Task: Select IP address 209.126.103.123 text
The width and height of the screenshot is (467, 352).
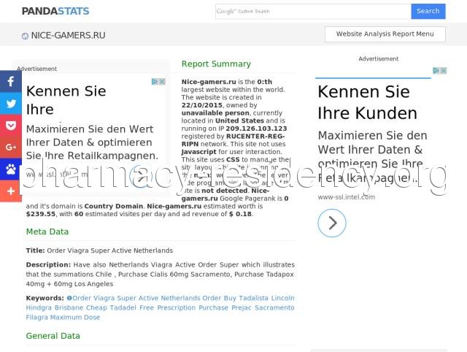Action: pyautogui.click(x=256, y=129)
